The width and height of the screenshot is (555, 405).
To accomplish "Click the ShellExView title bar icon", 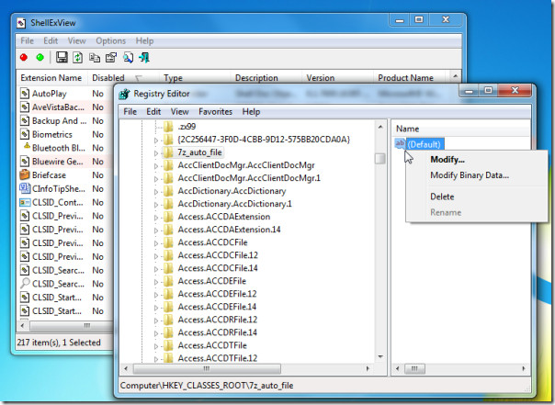I will coord(21,23).
